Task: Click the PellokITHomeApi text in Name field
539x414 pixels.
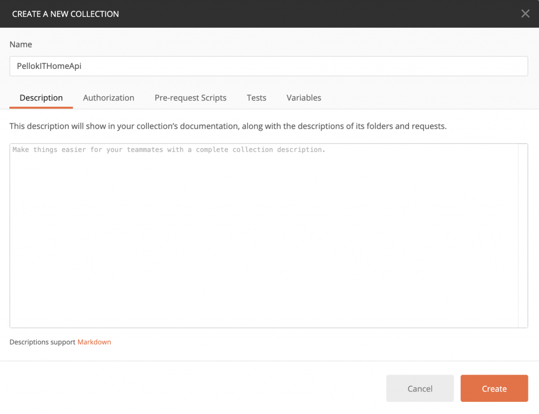Action: tap(49, 66)
